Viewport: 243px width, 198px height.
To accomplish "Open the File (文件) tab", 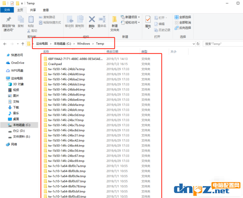I will (x=7, y=10).
